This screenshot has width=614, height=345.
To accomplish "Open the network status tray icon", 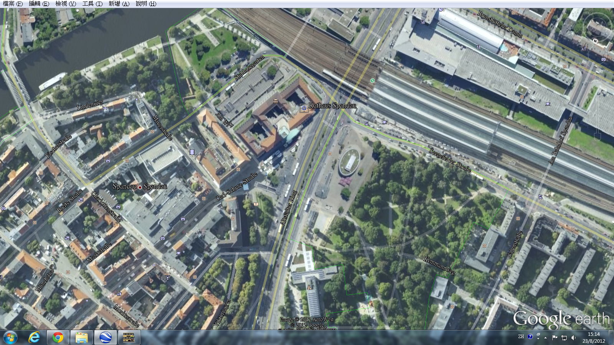I will [564, 338].
